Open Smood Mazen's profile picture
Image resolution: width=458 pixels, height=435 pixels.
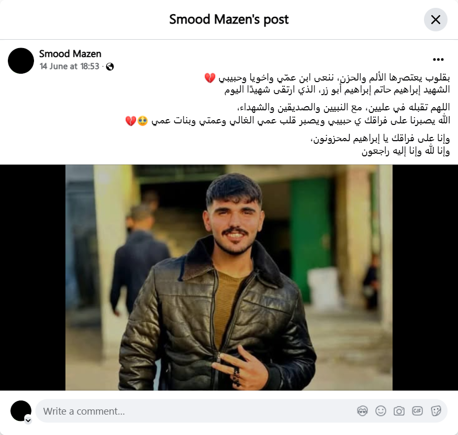tap(21, 61)
